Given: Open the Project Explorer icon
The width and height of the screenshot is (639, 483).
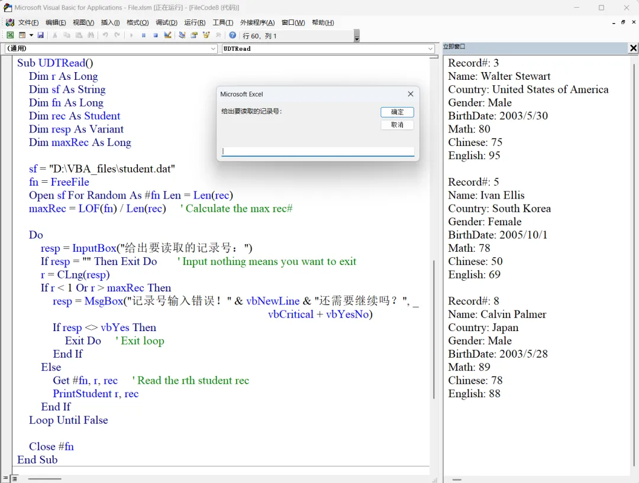Looking at the screenshot, I should [182, 35].
